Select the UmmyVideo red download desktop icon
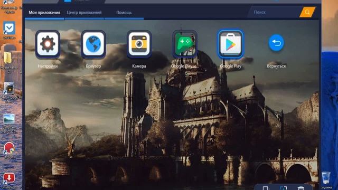 tap(9, 180)
